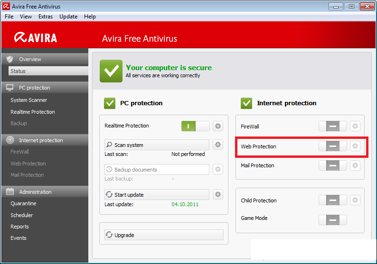Toggle the Web Protection switch
This screenshot has height=264, width=377.
pyautogui.click(x=333, y=146)
